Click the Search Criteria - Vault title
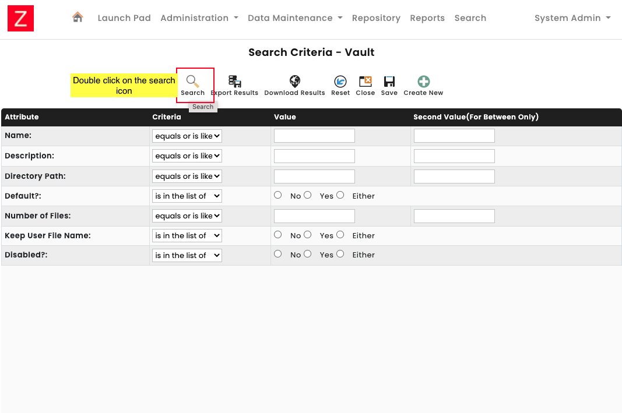 (x=311, y=52)
